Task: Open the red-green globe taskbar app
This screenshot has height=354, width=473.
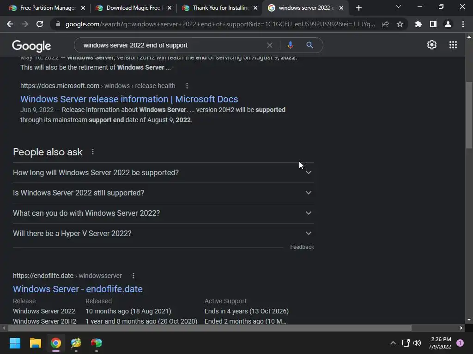Action: pyautogui.click(x=97, y=343)
